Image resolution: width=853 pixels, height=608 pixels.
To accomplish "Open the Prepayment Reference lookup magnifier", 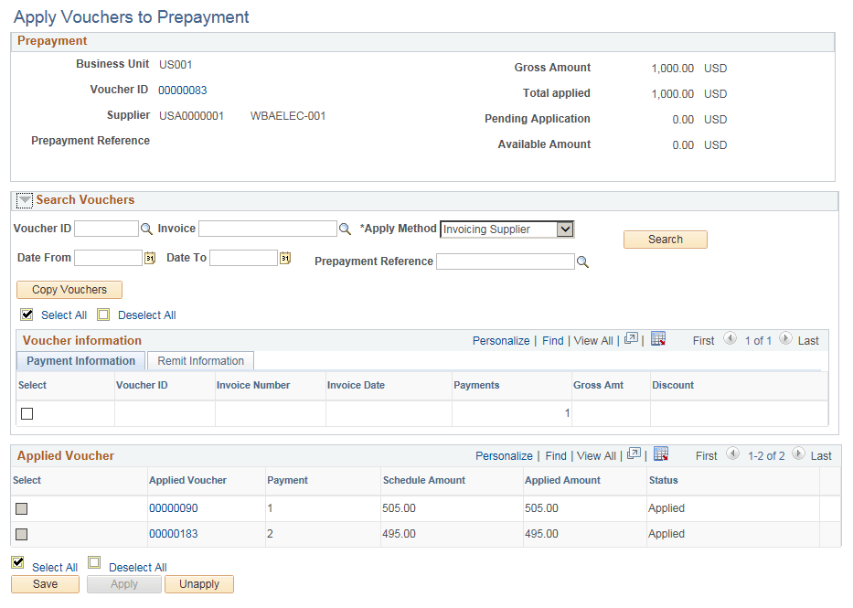I will [x=583, y=261].
